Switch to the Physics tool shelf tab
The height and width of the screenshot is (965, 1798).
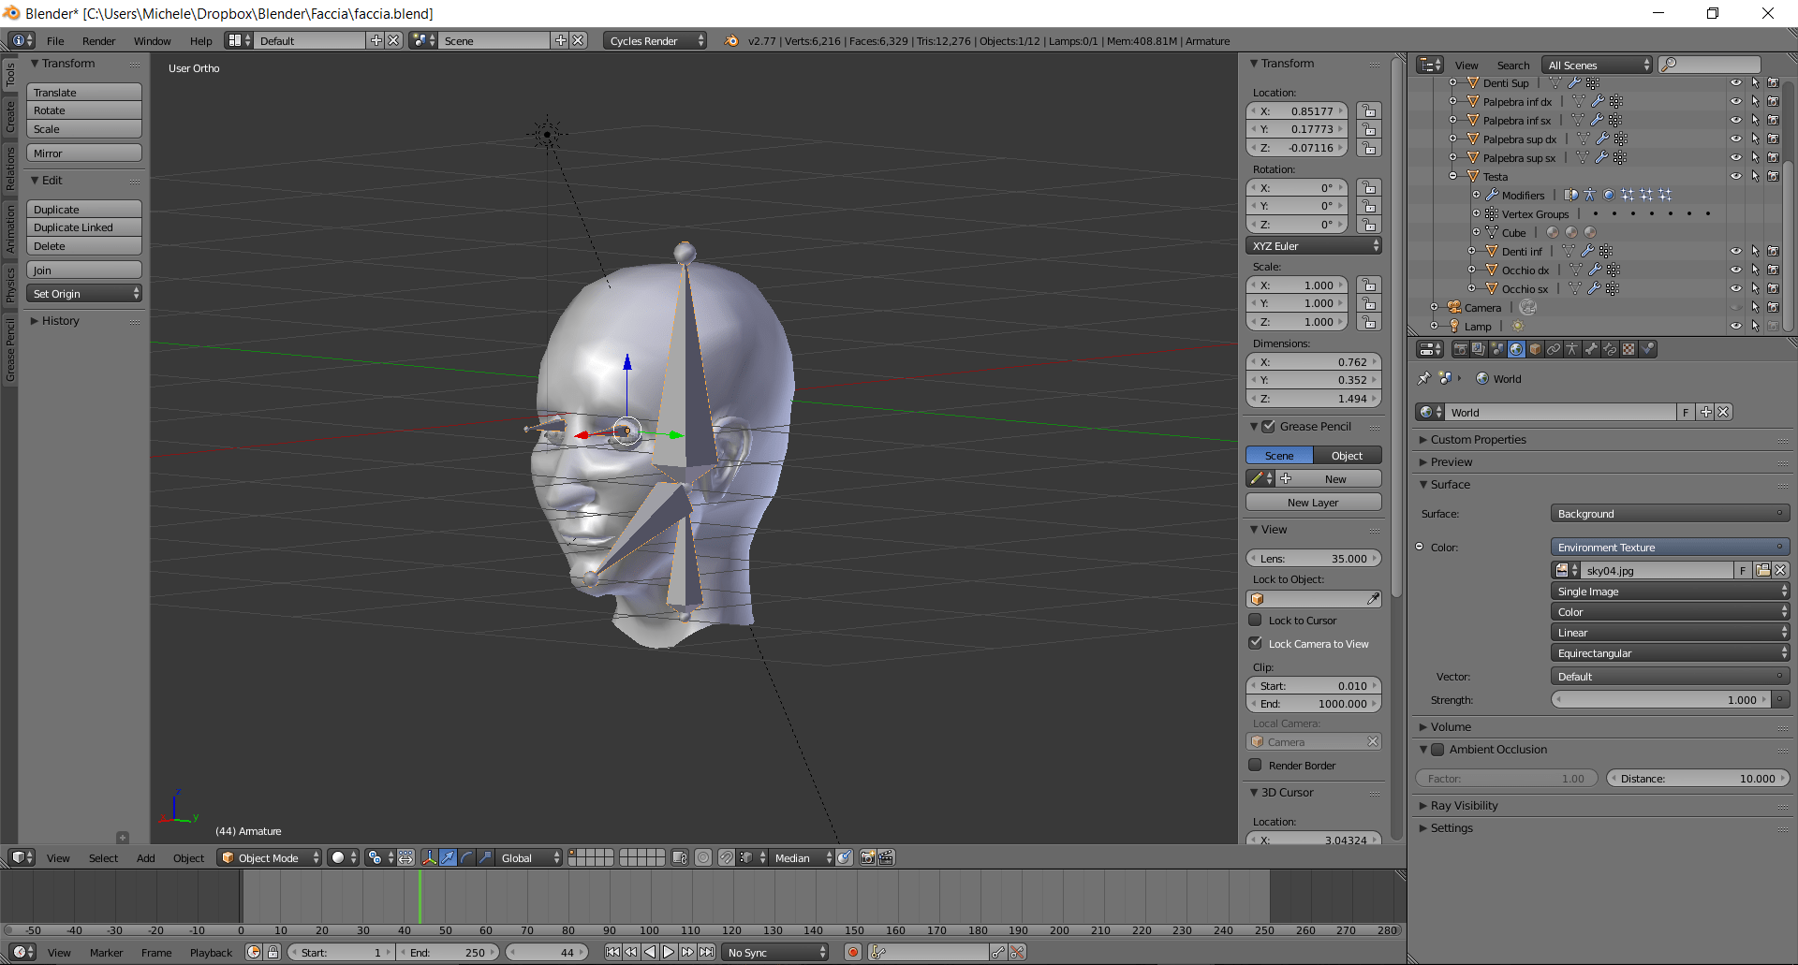coord(10,285)
